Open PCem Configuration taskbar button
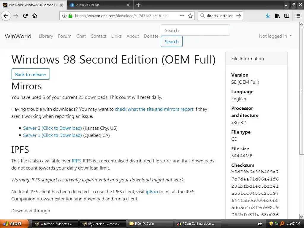Image resolution: width=304 pixels, height=228 pixels. (197, 224)
